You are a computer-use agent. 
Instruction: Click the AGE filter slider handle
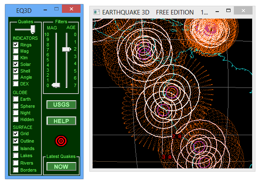point(66,49)
